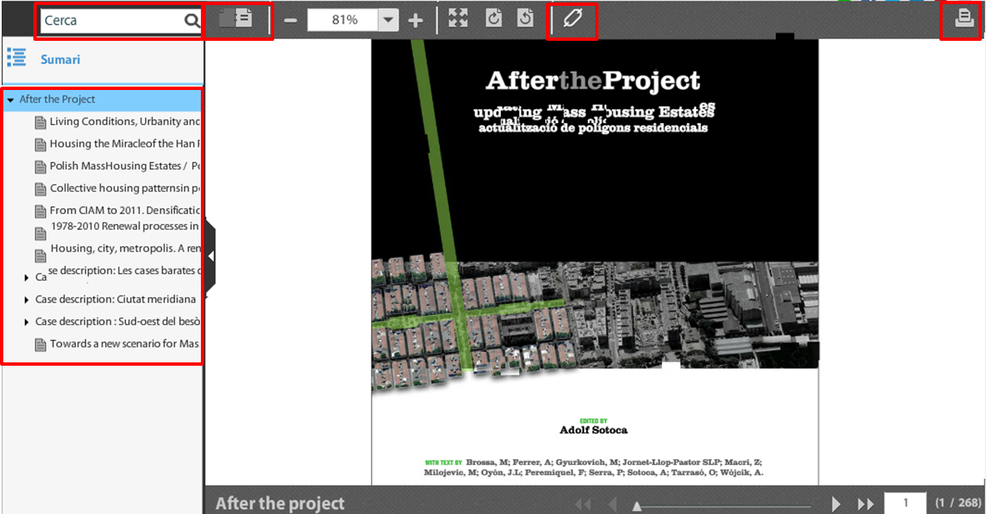Click document icon beside Towards a new scenario
The height and width of the screenshot is (514, 986).
click(40, 345)
